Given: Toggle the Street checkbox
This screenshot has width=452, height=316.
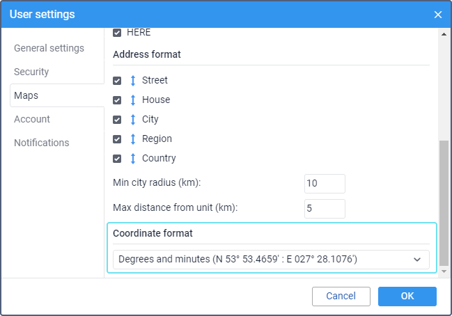Looking at the screenshot, I should click(117, 81).
